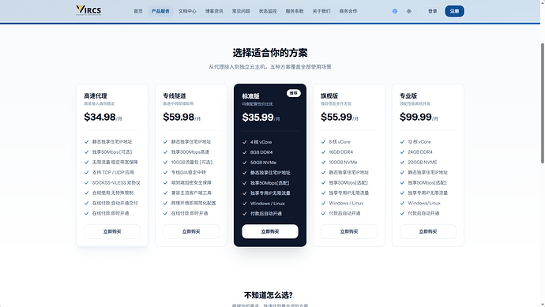Click the 独享300Mbps高速 feature
Screen dimensions: 545x307
tap(190, 152)
